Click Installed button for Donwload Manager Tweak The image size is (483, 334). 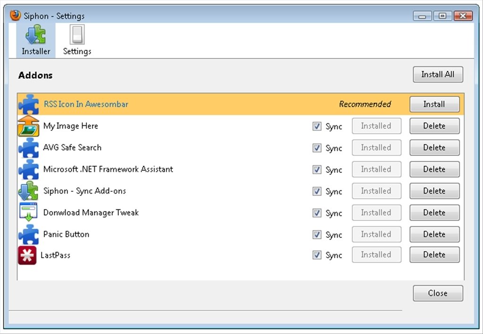coord(376,212)
